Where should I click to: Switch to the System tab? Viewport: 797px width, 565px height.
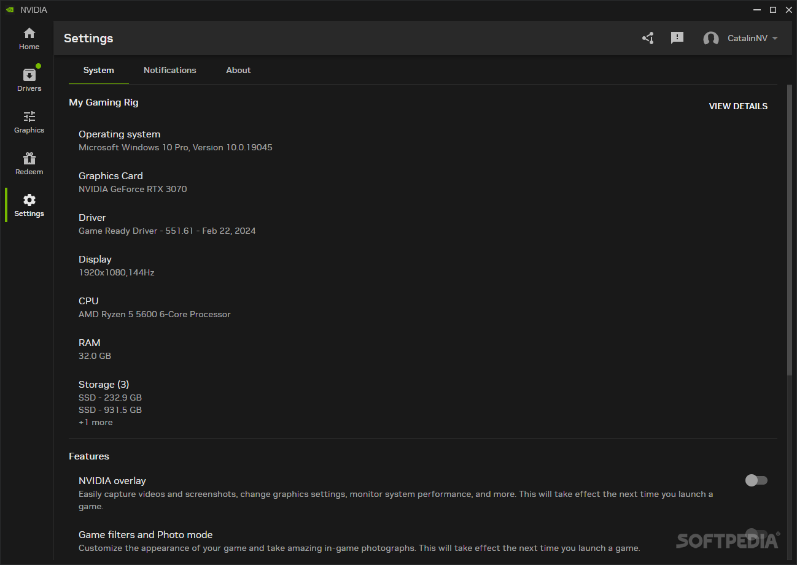tap(98, 70)
